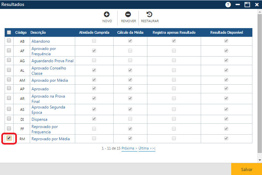262x175 pixels.
Task: Open the Reprovado por Frequencia entry
Action: tap(45, 129)
